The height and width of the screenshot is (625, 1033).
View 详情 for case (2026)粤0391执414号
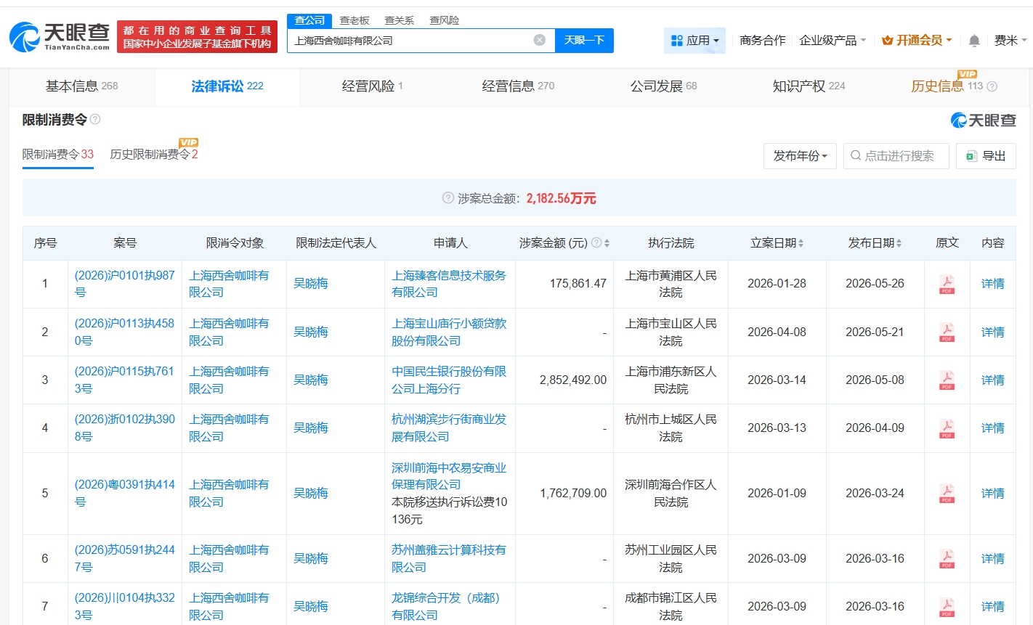993,493
